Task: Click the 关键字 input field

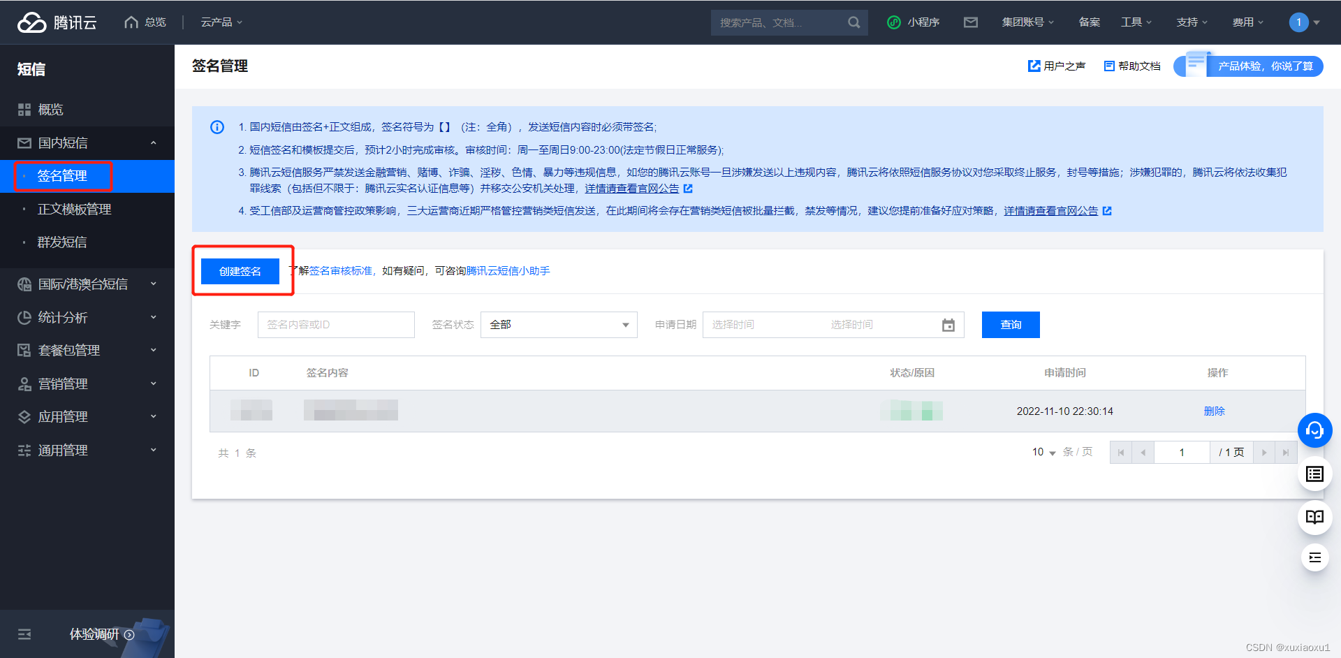Action: [x=336, y=325]
